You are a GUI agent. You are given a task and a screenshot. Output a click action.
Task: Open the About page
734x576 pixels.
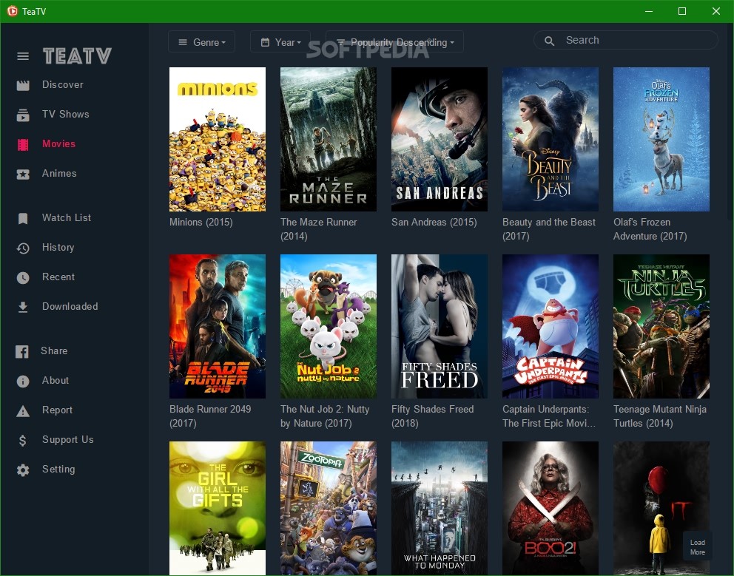55,380
